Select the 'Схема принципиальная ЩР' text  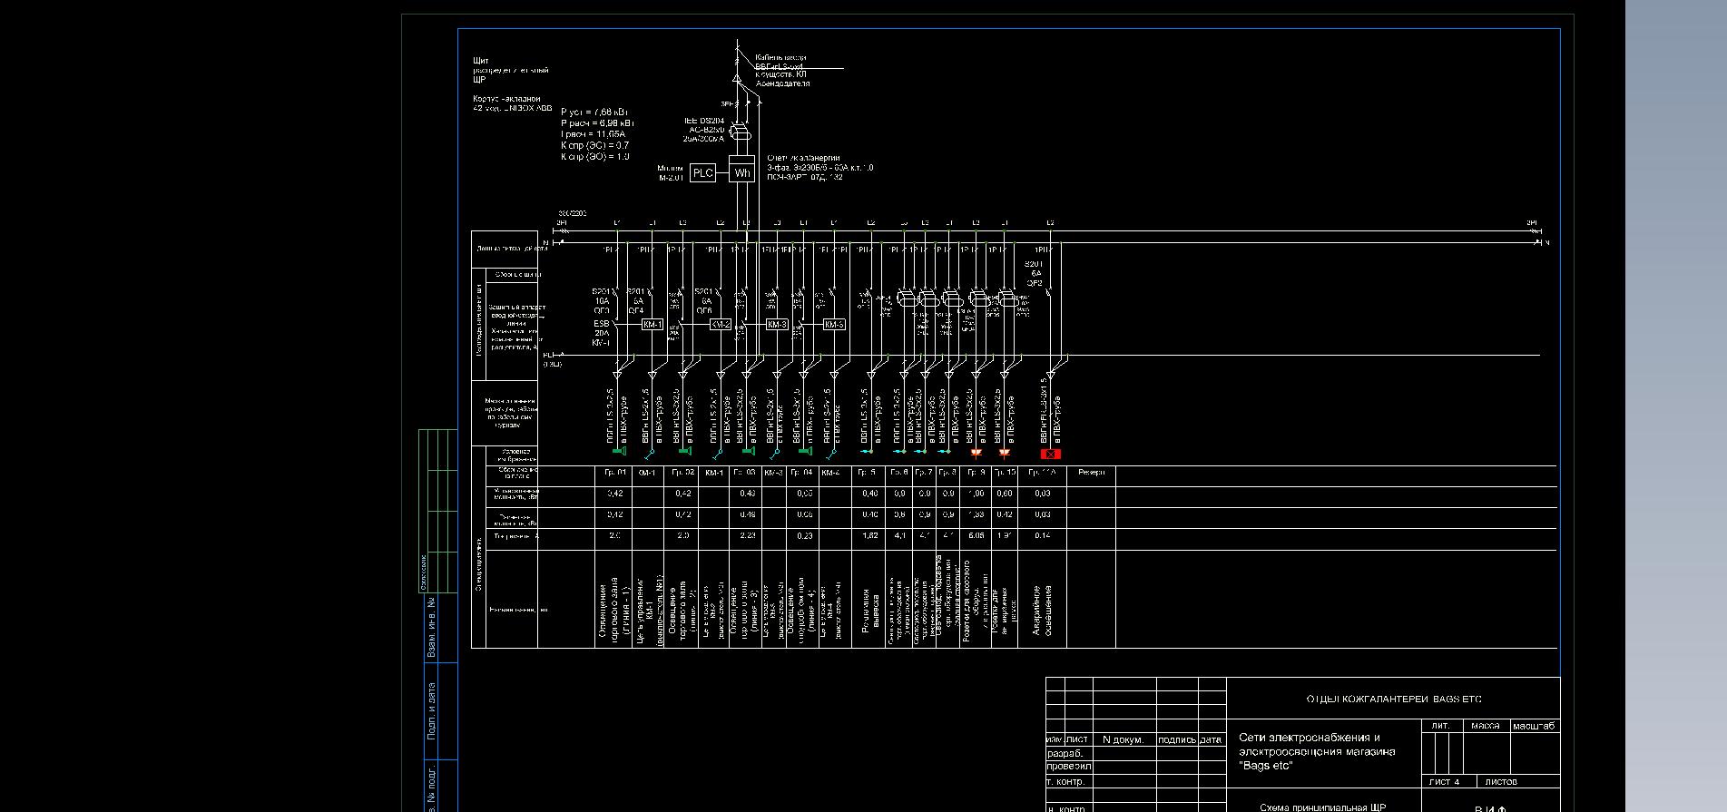tap(1322, 807)
